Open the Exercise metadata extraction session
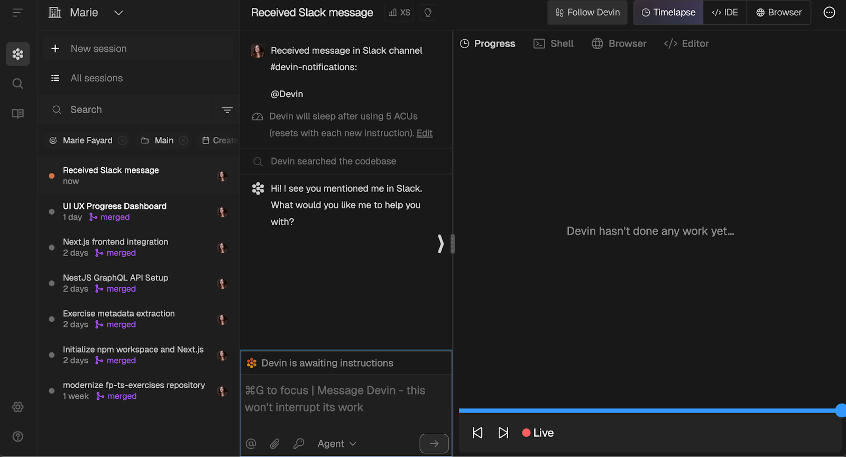 click(x=139, y=319)
